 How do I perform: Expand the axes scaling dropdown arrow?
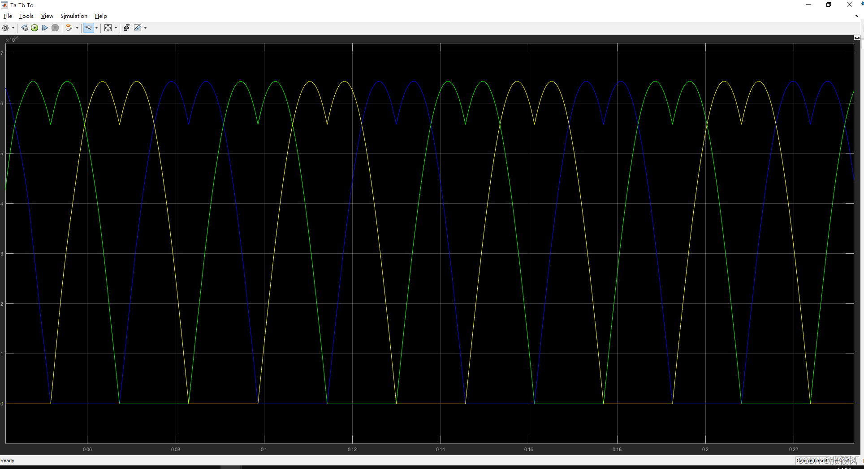tap(116, 28)
